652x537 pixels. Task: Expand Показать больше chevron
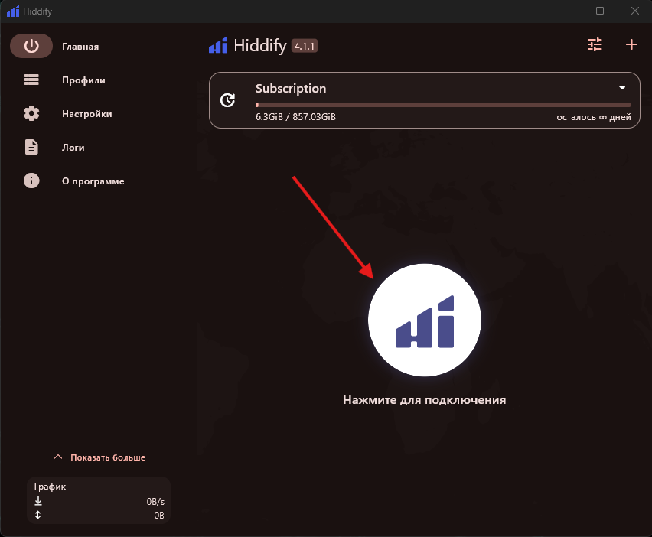click(58, 457)
